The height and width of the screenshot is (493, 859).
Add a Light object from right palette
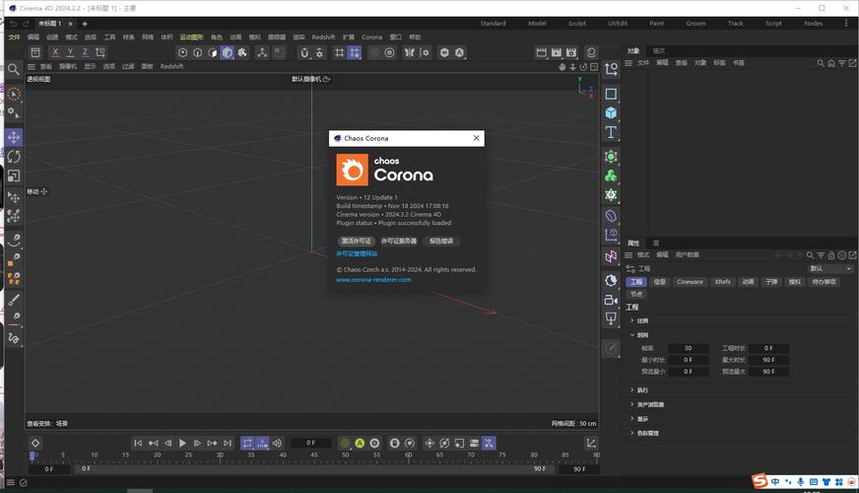(611, 318)
